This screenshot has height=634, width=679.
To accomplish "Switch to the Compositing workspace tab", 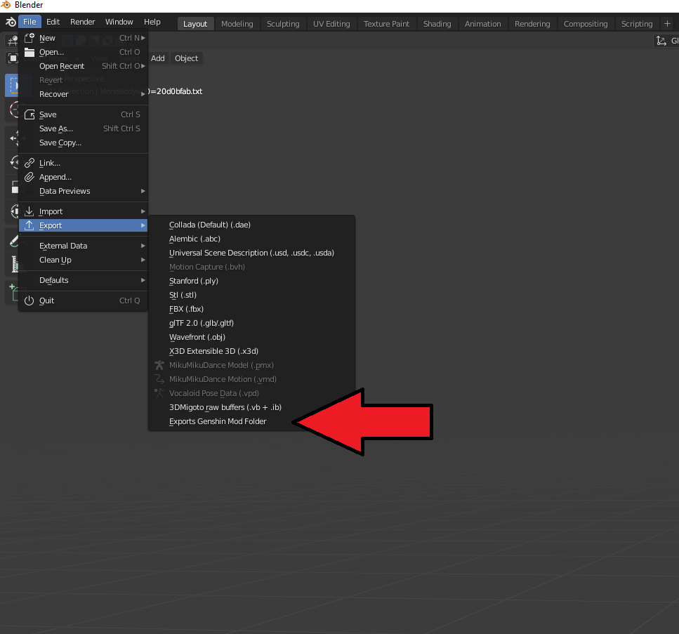I will [586, 24].
